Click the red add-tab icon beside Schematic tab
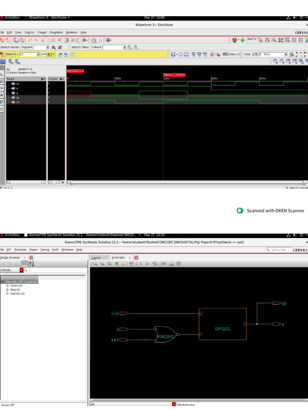This screenshot has height=410, width=308. point(136,257)
